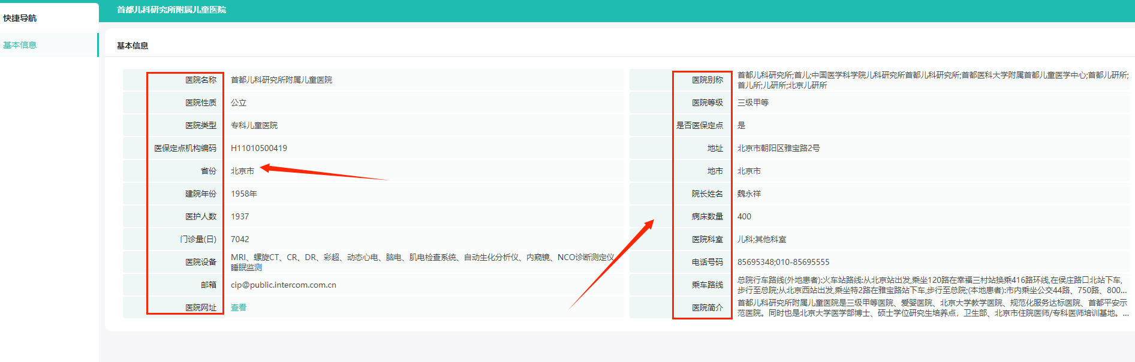Click the 地址 label
This screenshot has height=362, width=1135.
[x=715, y=148]
